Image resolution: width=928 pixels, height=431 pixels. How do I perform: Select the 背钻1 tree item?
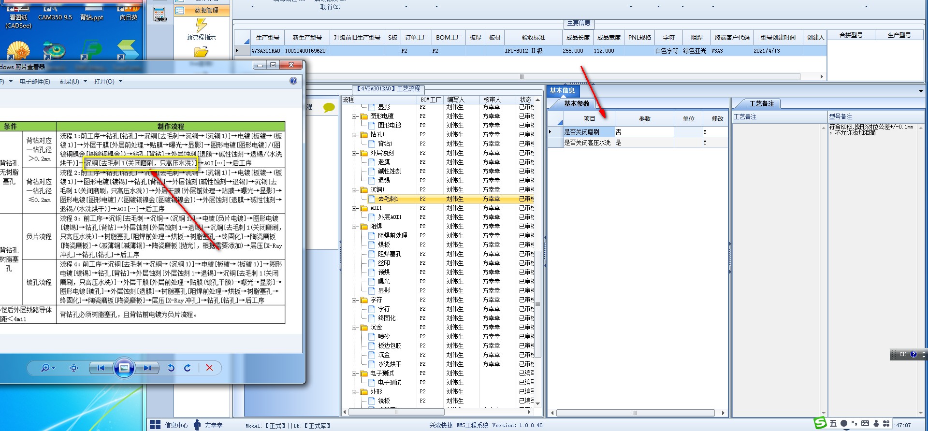(x=385, y=144)
